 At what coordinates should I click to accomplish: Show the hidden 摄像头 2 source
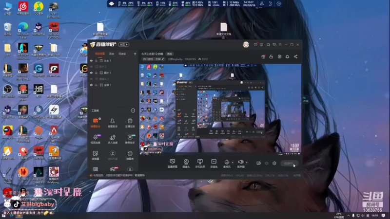91,79
